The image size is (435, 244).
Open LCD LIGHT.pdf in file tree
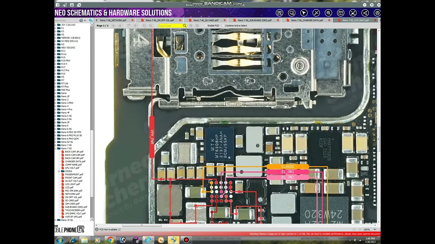pos(72,184)
